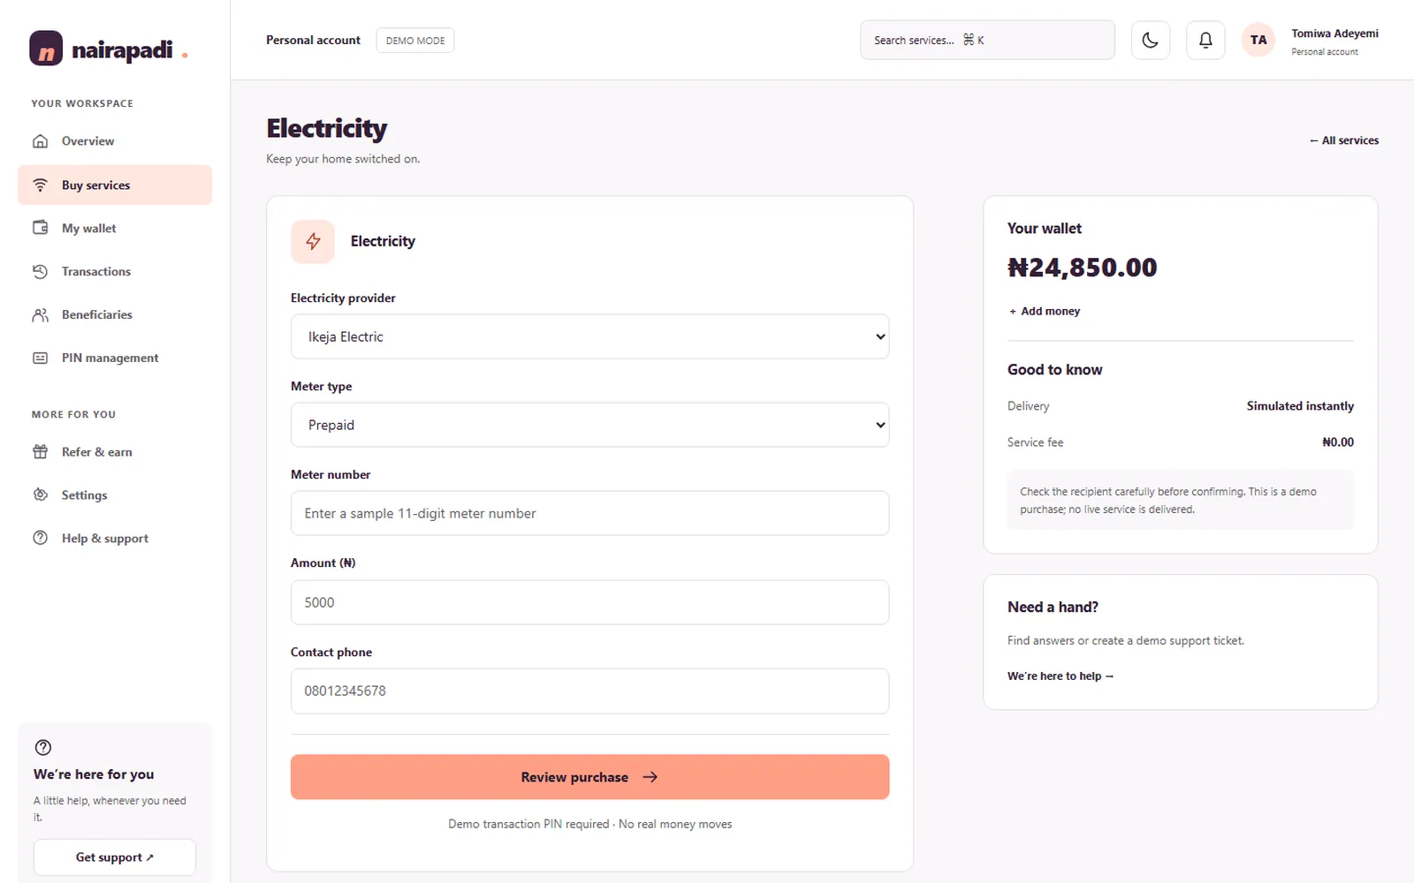Click the Search services box
Viewport: 1414px width, 883px height.
987,40
